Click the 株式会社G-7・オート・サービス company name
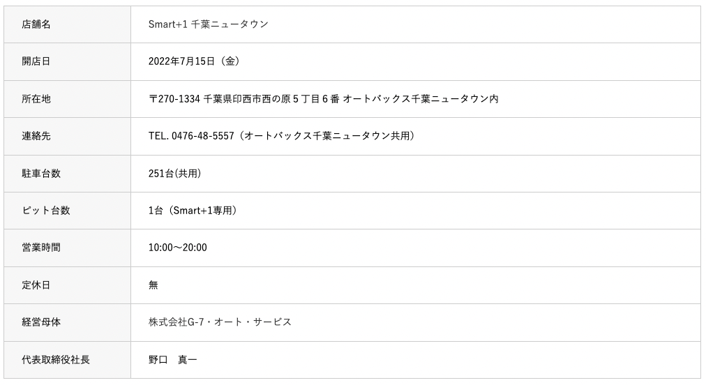 click(x=220, y=322)
